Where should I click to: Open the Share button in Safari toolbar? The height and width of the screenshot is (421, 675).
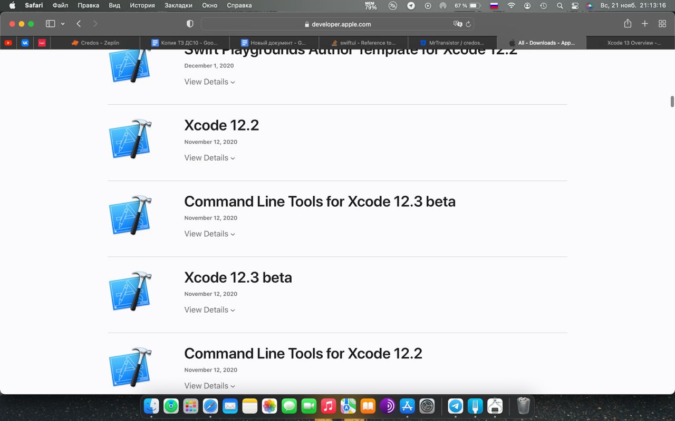click(628, 23)
